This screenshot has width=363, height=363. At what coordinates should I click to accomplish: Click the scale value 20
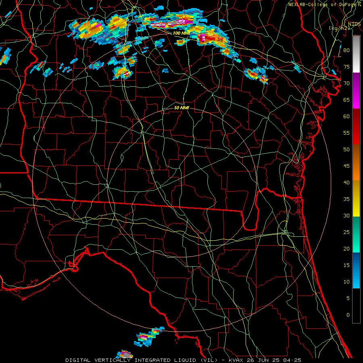pos(346,248)
